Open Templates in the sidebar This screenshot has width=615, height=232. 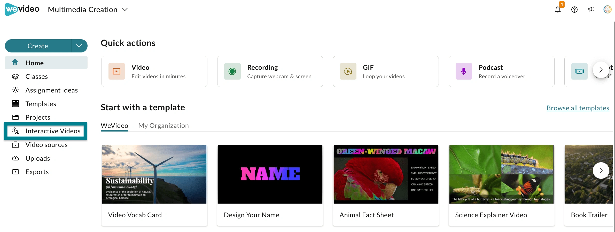pos(46,104)
